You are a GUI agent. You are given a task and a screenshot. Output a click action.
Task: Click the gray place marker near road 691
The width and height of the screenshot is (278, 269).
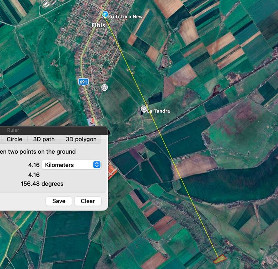click(104, 88)
